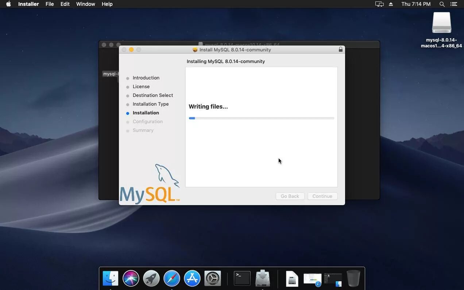Select the Introduction step

(x=146, y=78)
